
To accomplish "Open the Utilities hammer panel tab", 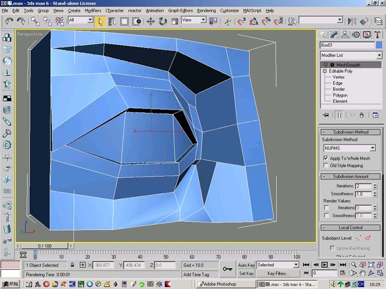I will (x=377, y=35).
